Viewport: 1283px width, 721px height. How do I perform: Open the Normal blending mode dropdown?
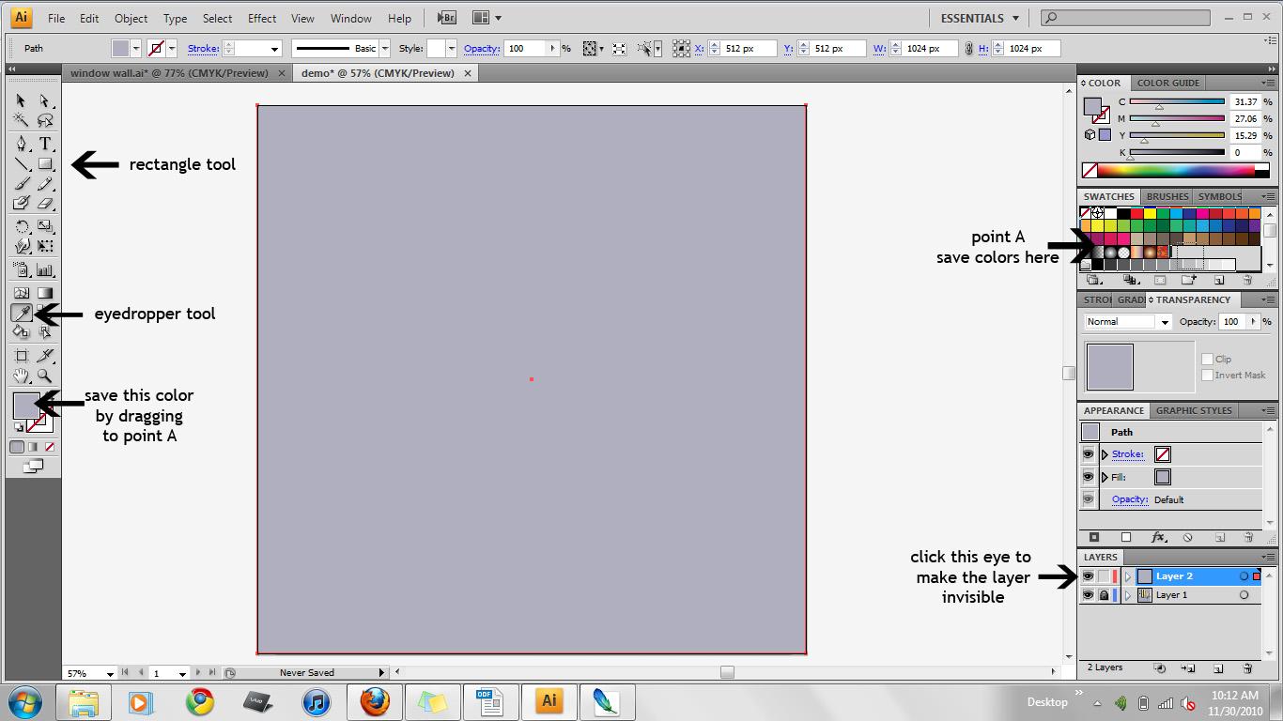click(x=1127, y=322)
